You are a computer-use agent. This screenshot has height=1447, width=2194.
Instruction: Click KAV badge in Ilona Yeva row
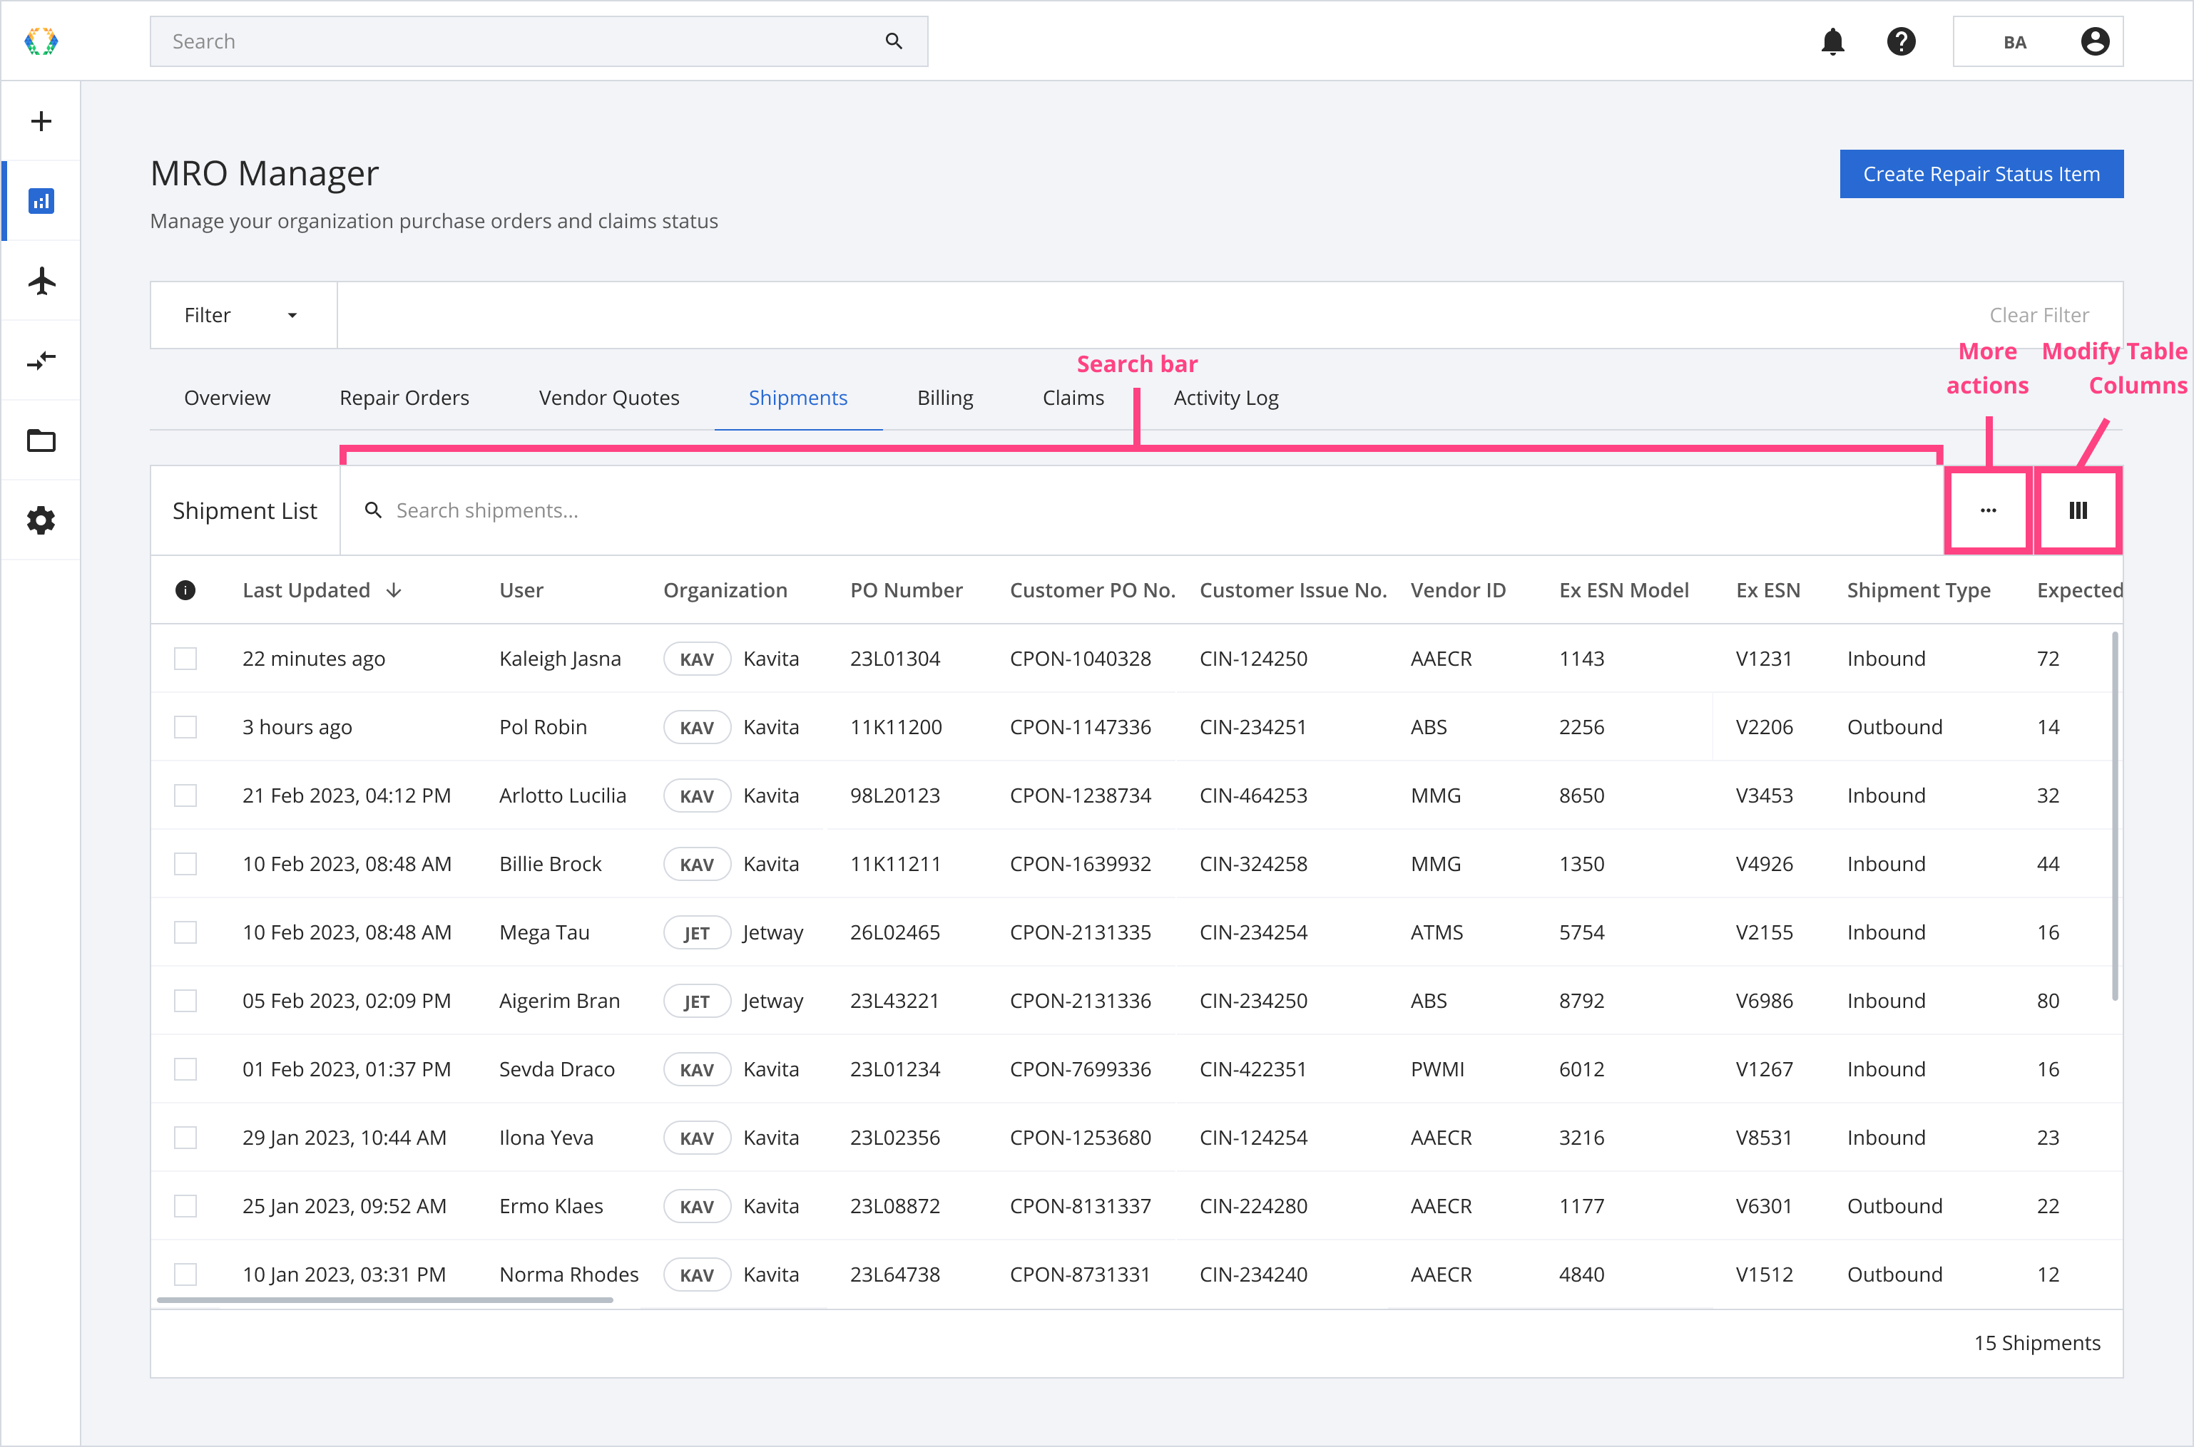point(697,1138)
